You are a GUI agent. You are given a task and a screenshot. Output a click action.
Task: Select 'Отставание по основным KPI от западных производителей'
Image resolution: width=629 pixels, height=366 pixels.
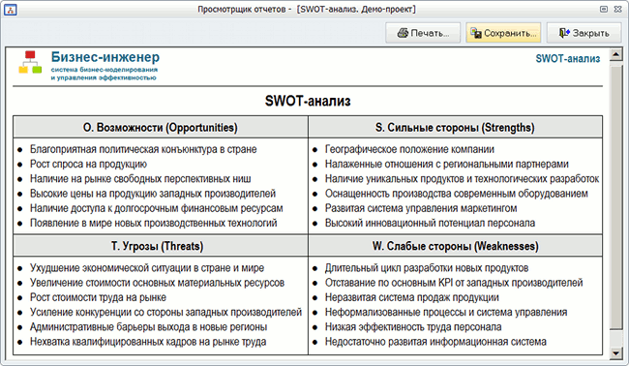[454, 283]
